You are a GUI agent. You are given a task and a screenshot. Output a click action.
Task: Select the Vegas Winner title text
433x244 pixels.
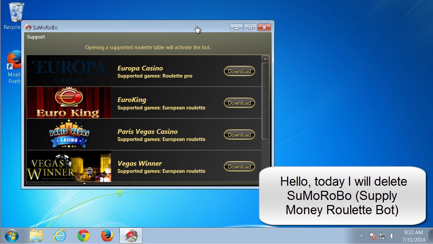click(140, 163)
